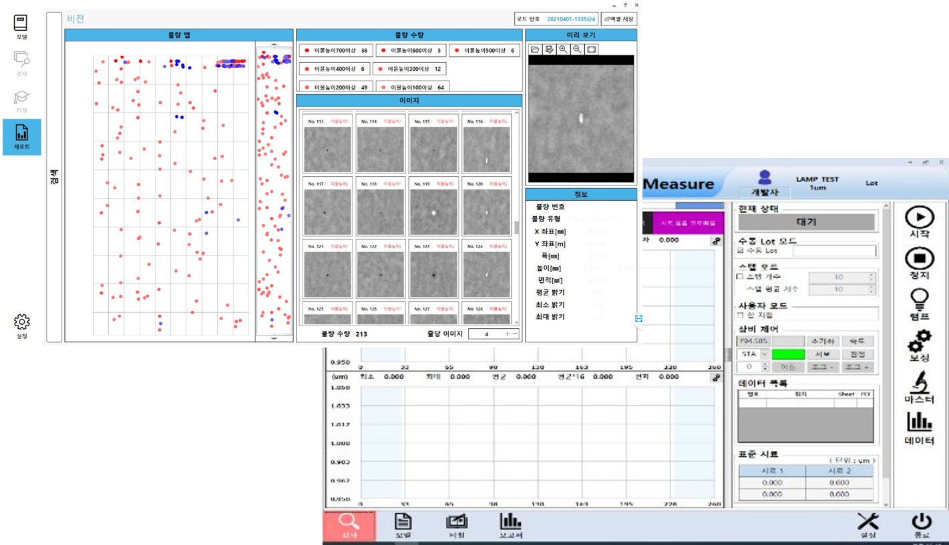Open the 검사 inspection icon in left sidebar

click(x=21, y=63)
